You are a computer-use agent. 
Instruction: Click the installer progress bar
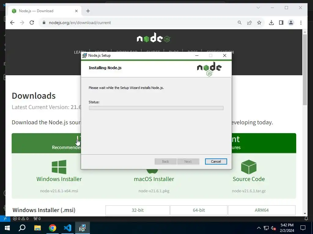[x=156, y=108]
